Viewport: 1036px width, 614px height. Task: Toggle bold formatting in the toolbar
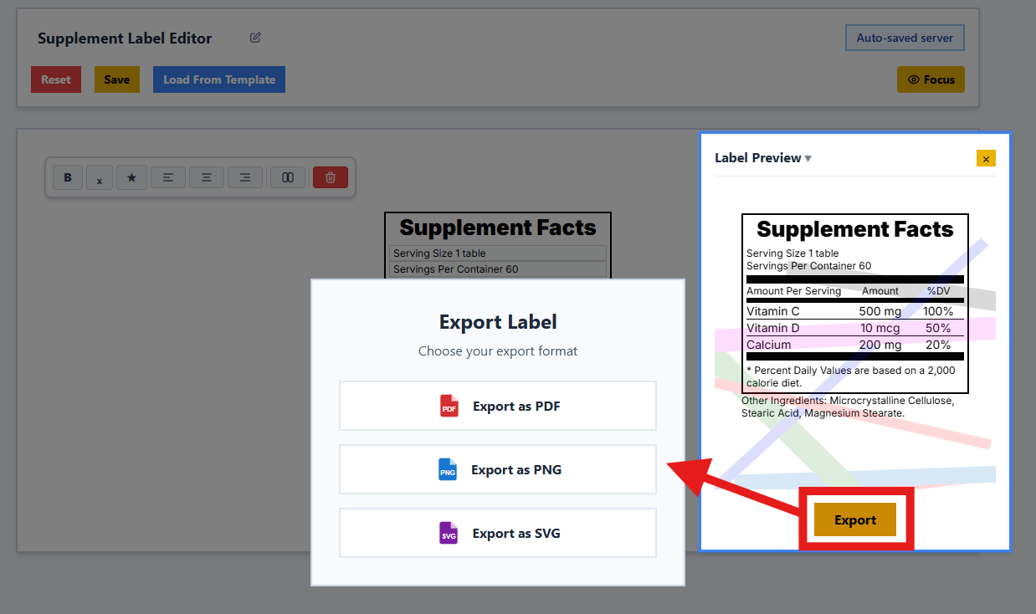click(x=68, y=177)
